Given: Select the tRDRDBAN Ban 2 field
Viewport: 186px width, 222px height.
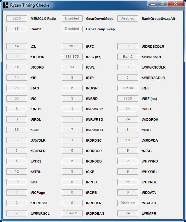Looking at the screenshot, I should click(x=72, y=213).
